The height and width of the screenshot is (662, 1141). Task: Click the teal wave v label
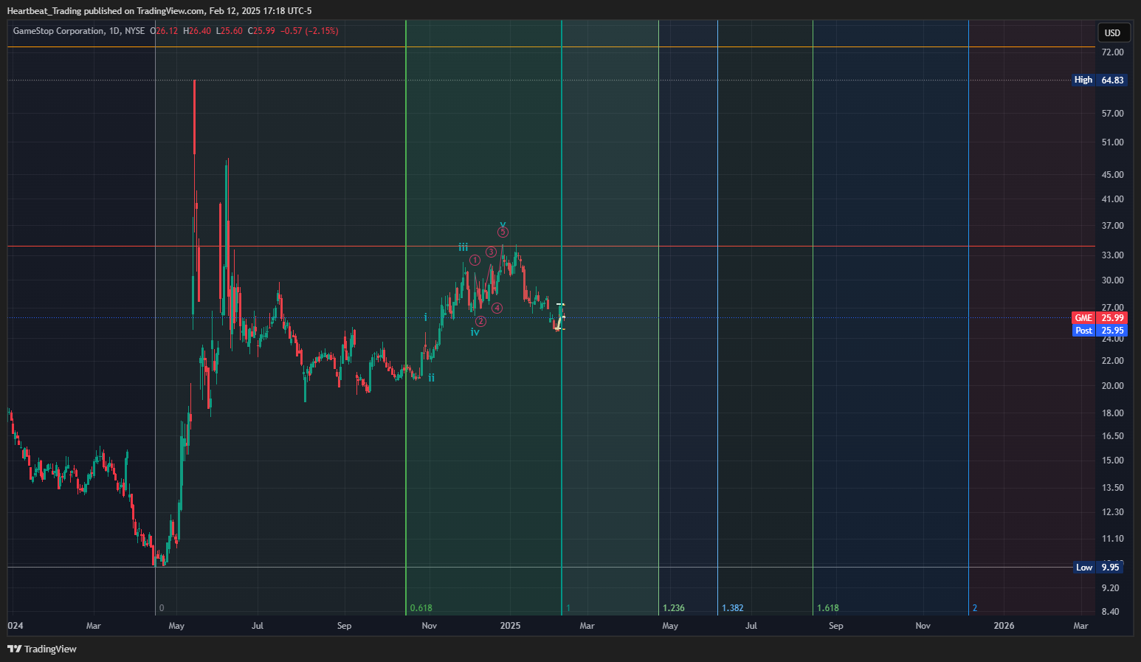coord(503,224)
